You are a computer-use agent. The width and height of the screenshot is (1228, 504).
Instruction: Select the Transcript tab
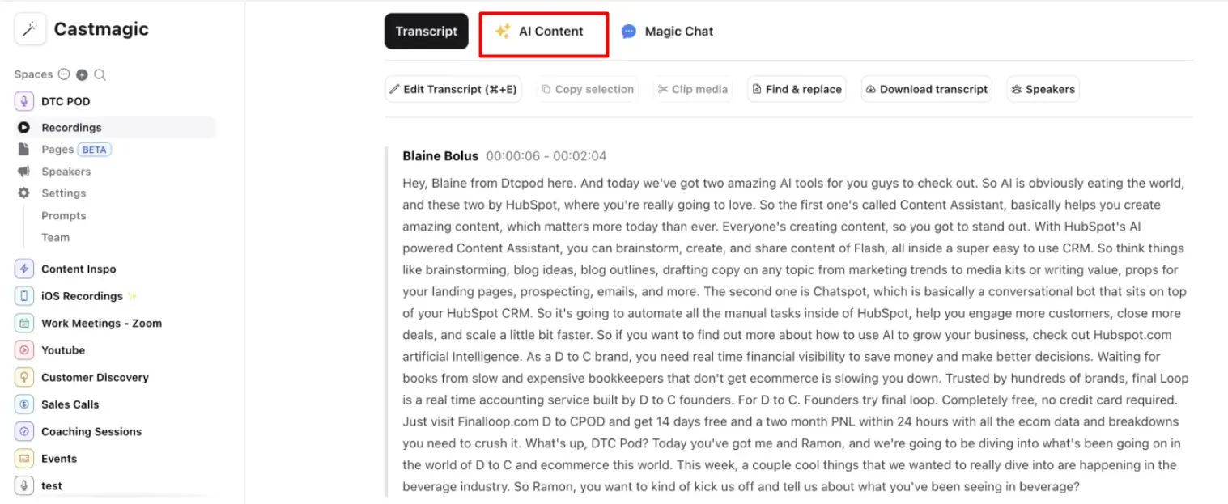(426, 32)
